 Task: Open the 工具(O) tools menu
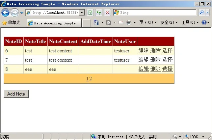[x=190, y=22]
